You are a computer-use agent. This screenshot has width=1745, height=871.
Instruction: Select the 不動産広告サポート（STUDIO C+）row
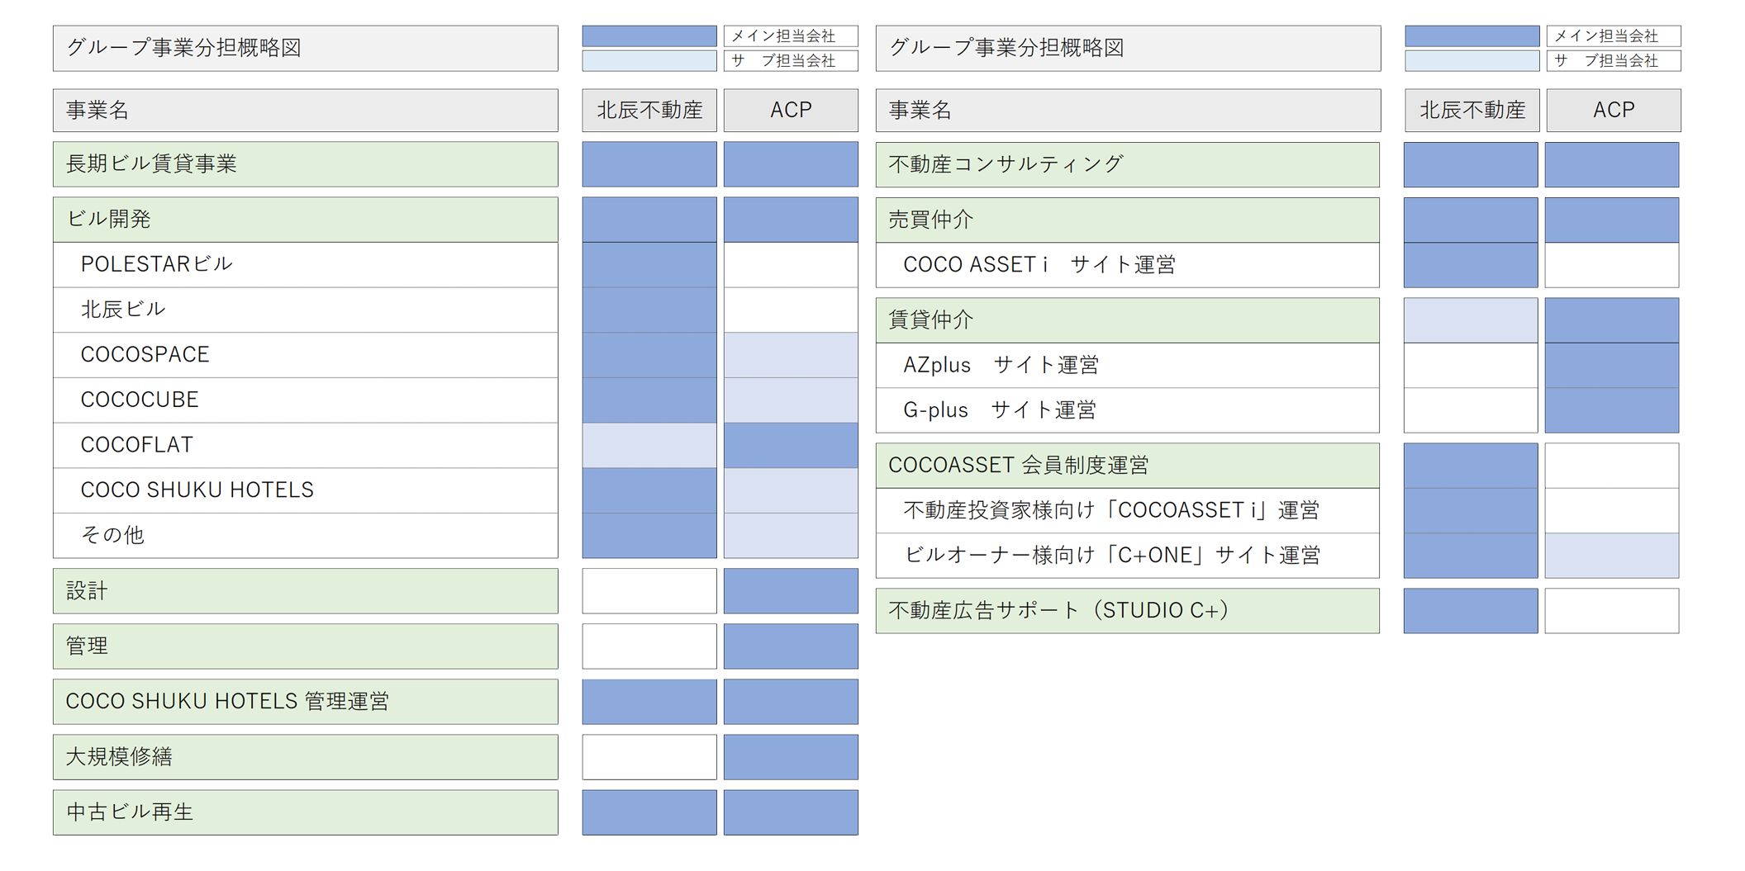click(x=1128, y=611)
